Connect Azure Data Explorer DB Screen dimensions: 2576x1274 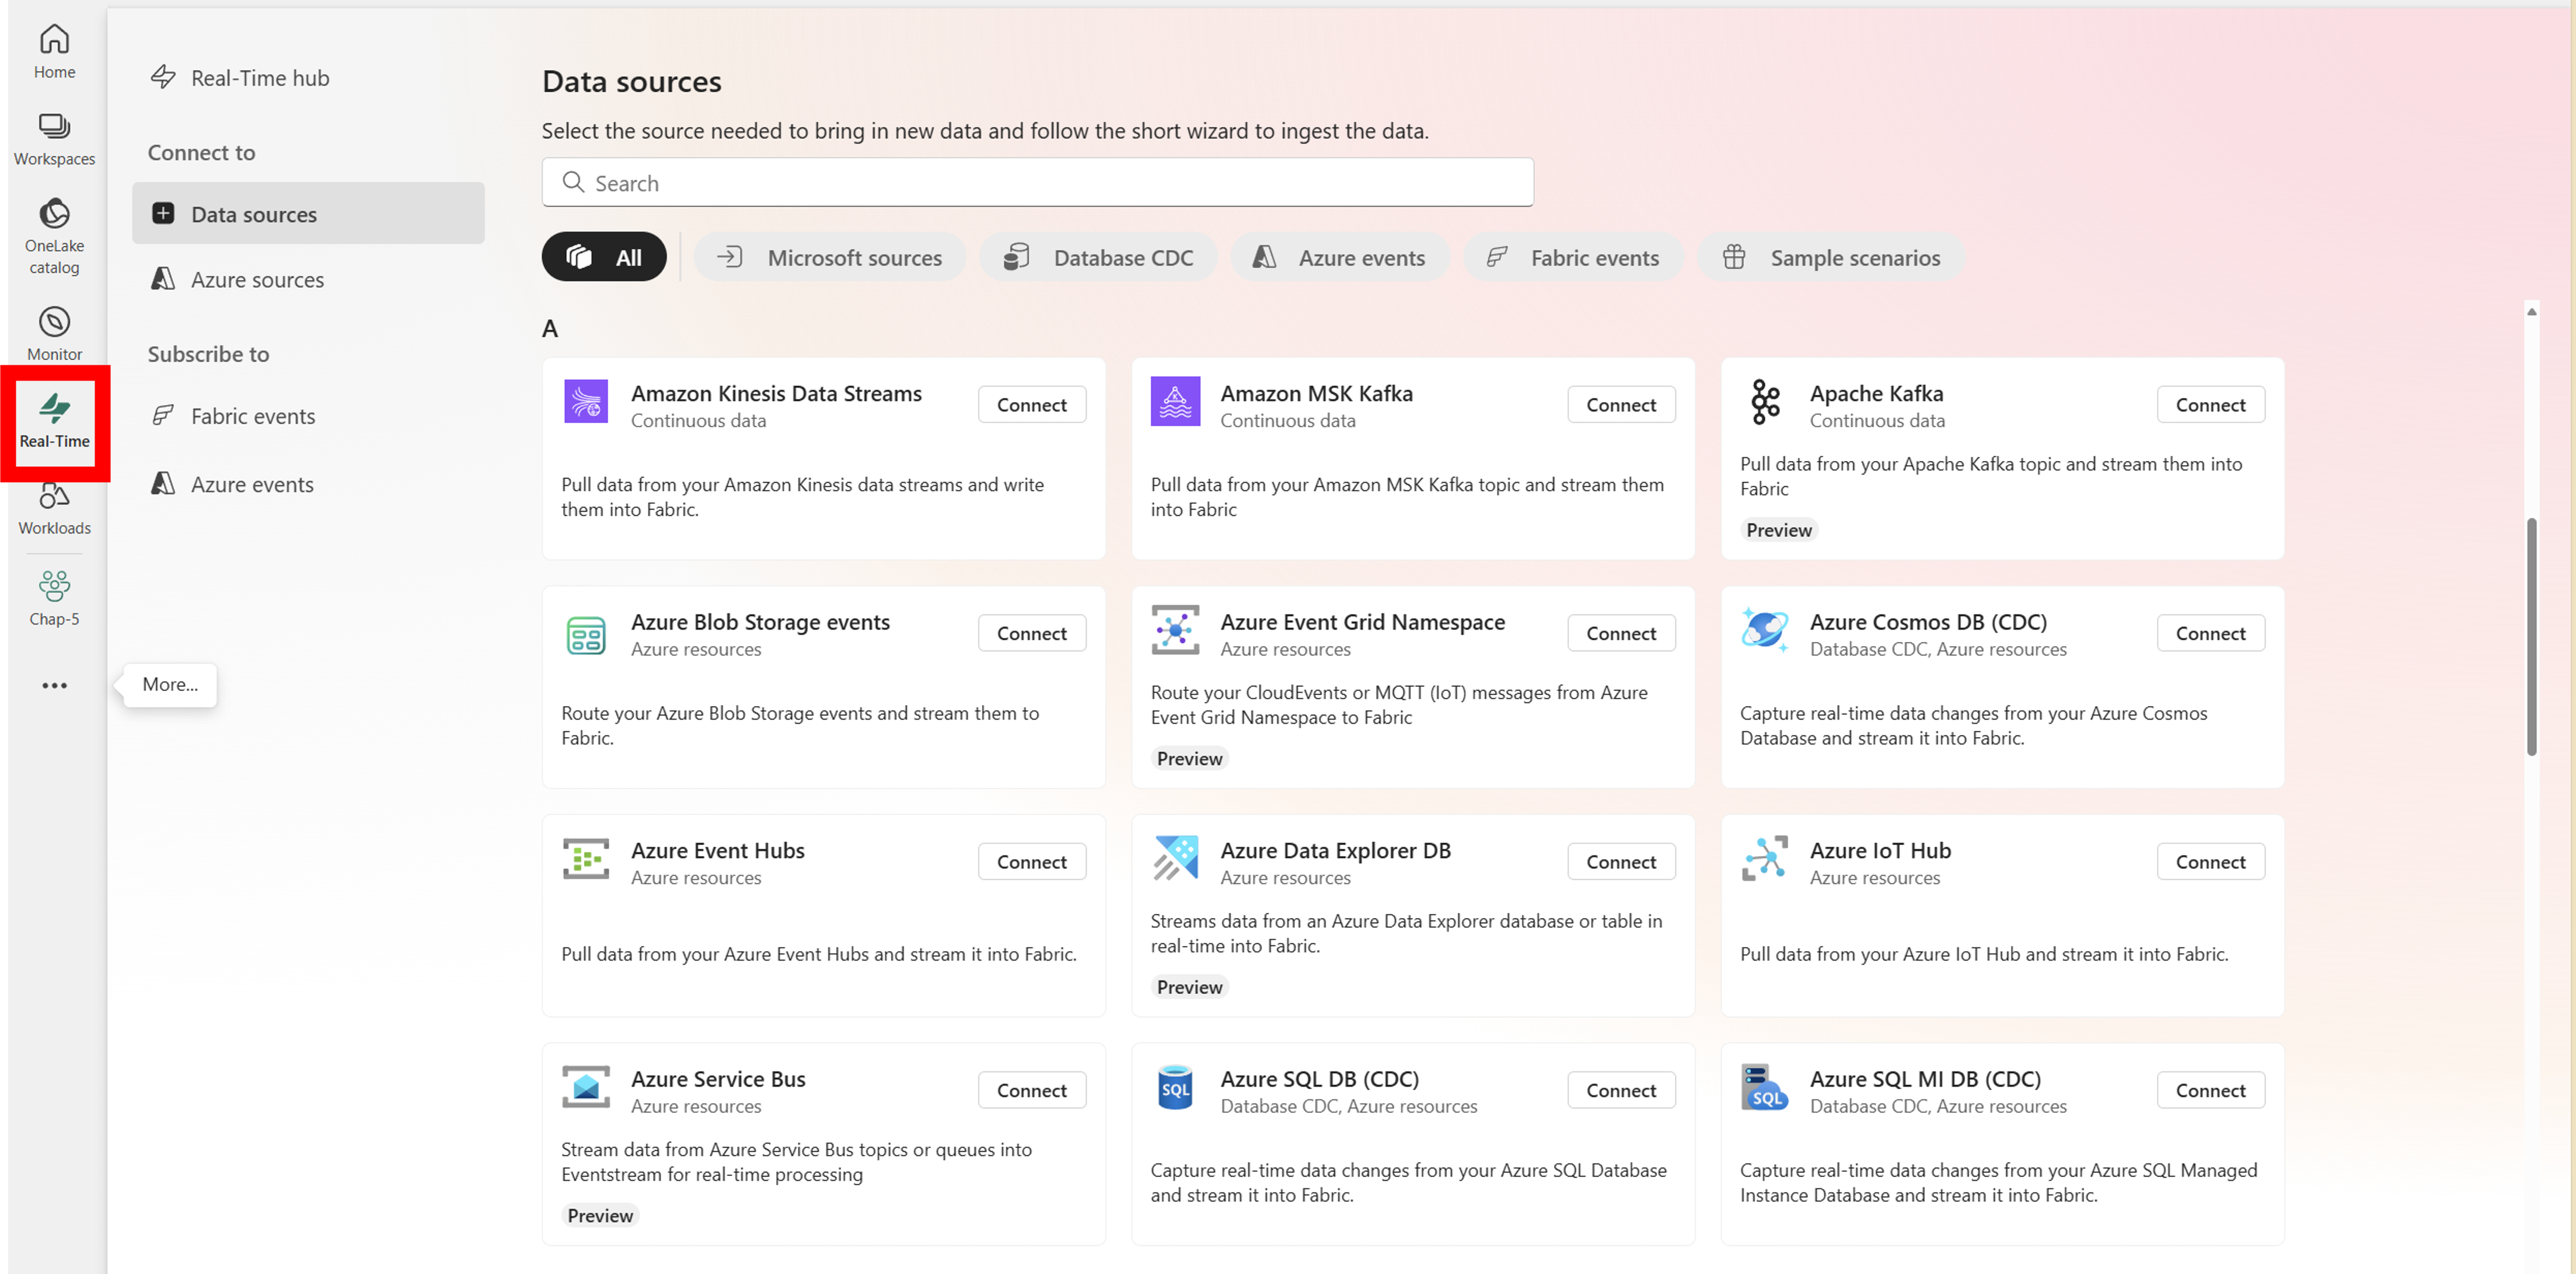coord(1621,861)
